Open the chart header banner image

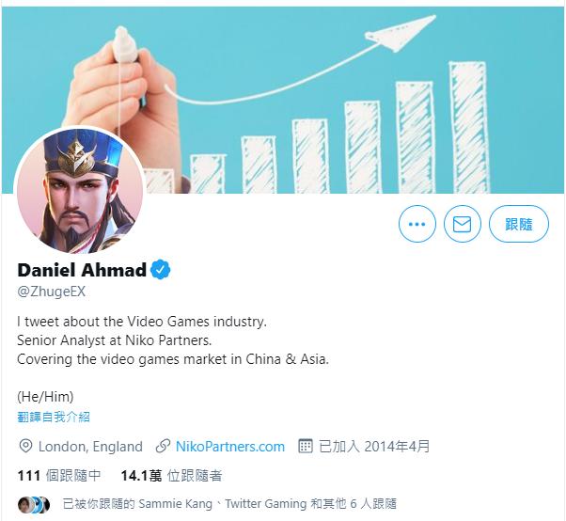(x=283, y=100)
